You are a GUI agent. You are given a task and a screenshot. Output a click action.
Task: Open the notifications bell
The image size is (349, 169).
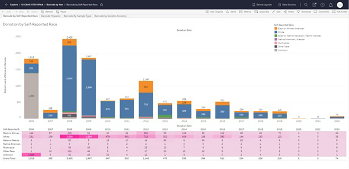[x=331, y=5]
